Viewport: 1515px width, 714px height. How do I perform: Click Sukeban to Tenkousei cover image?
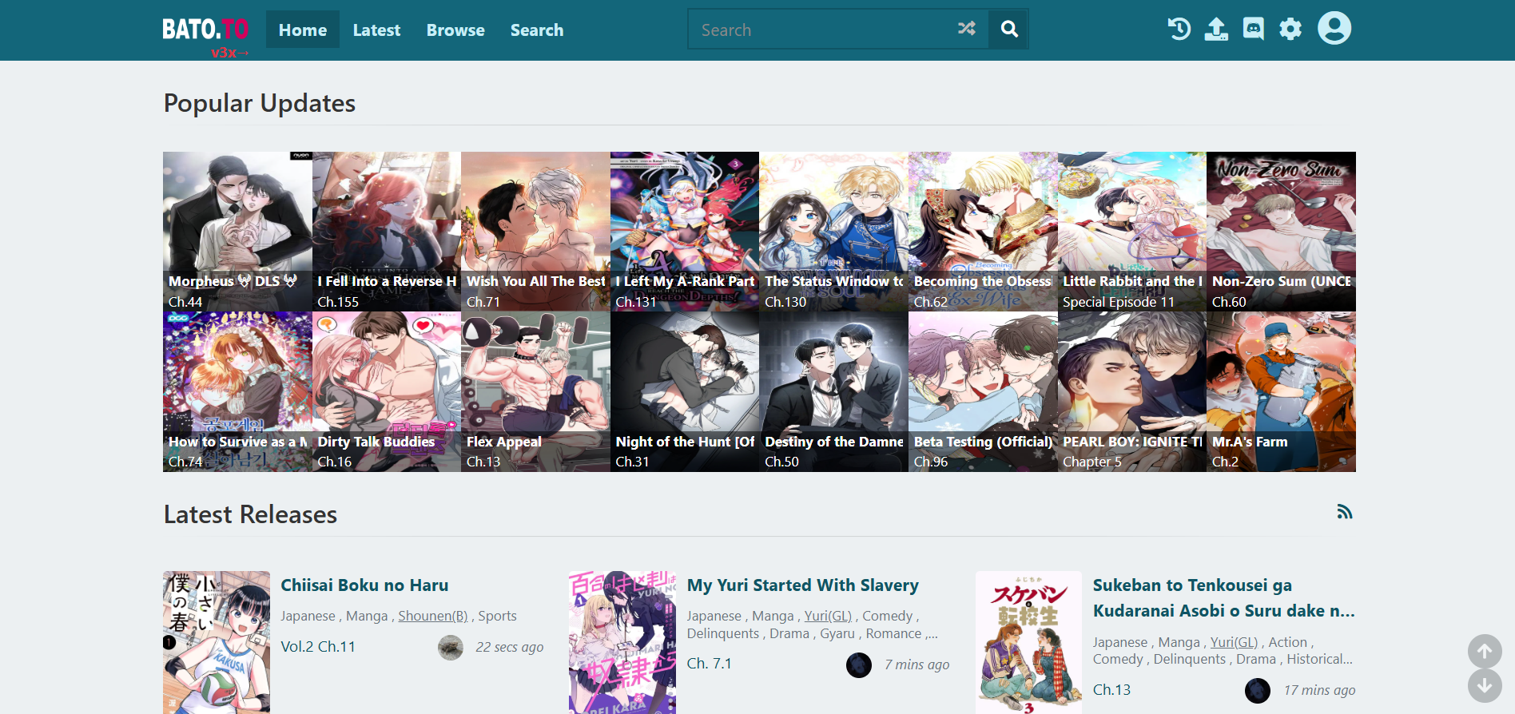1028,642
